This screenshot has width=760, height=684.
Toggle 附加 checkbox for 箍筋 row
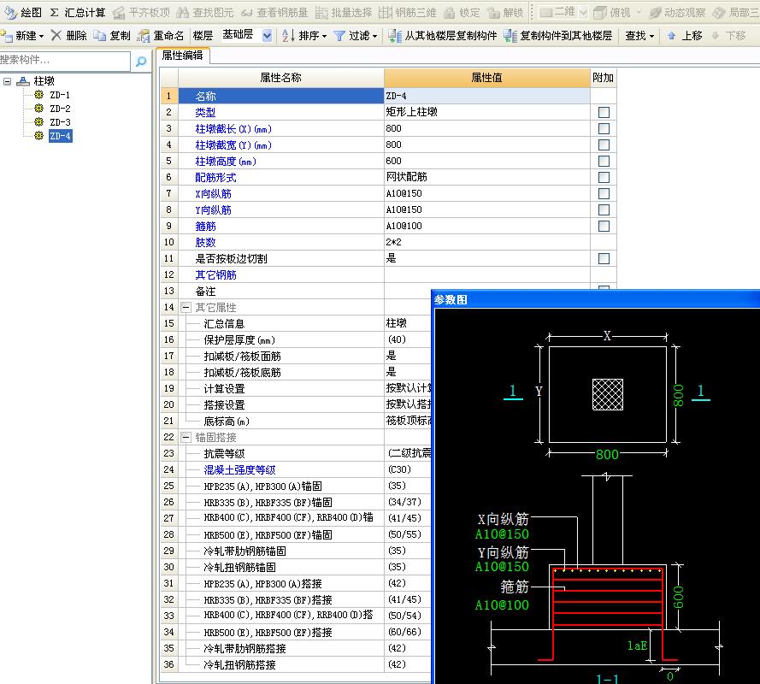click(604, 226)
